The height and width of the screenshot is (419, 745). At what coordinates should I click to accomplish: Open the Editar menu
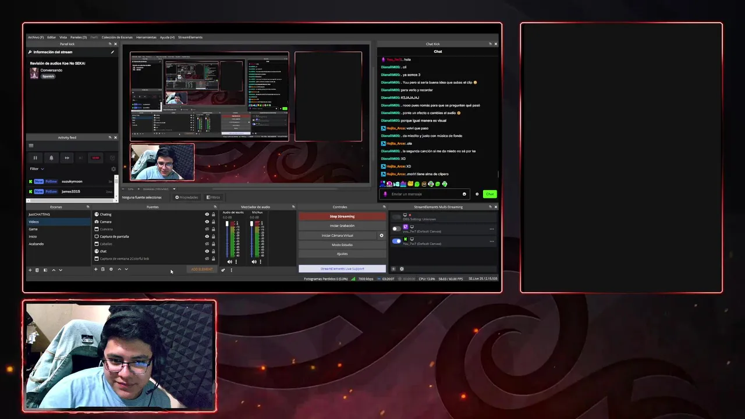[x=52, y=37]
